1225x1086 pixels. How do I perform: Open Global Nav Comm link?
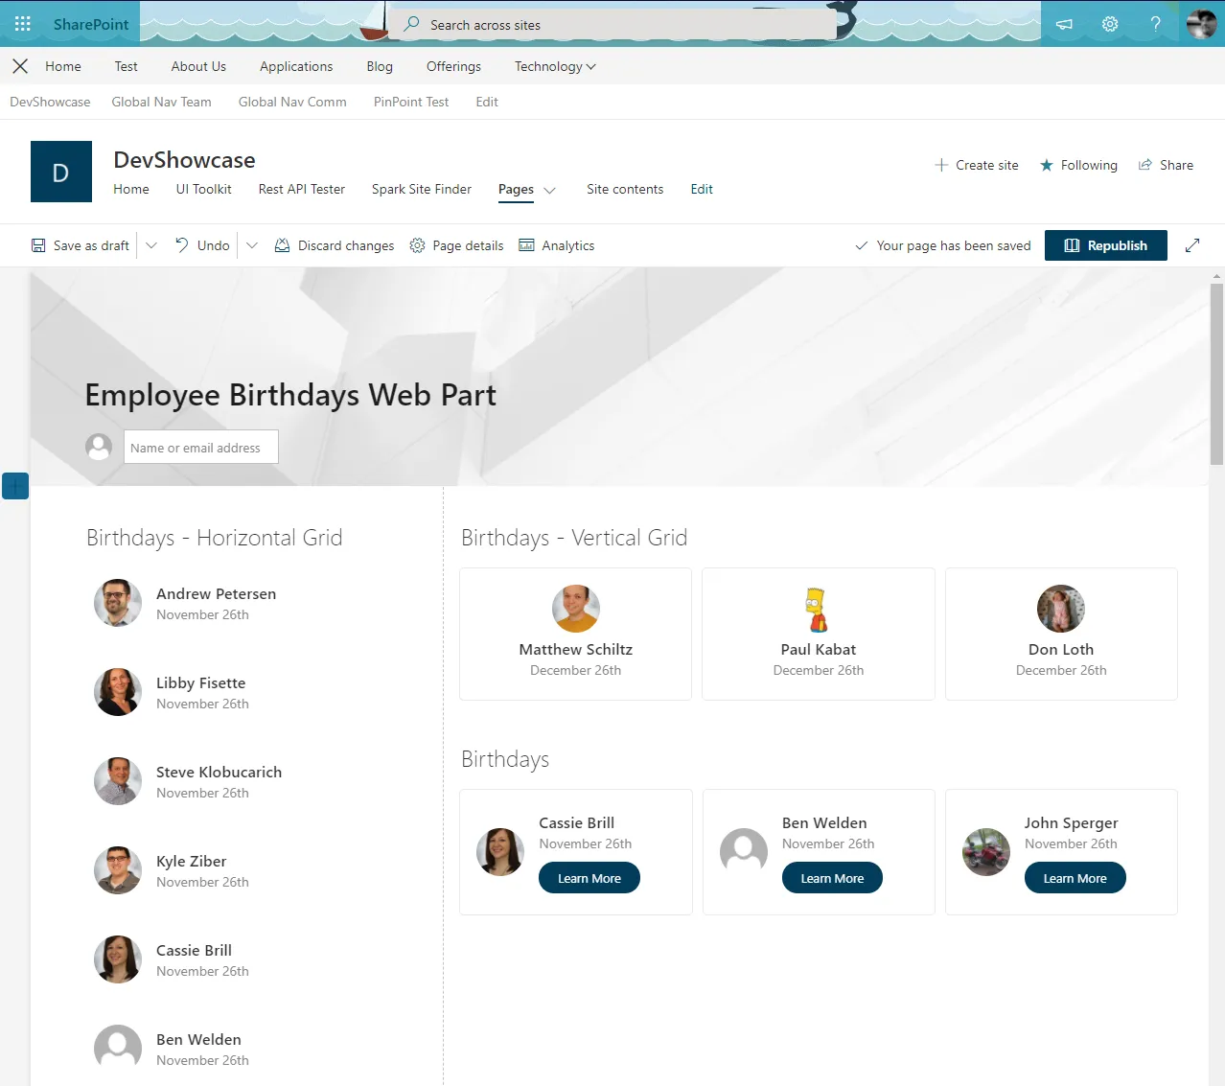[292, 102]
